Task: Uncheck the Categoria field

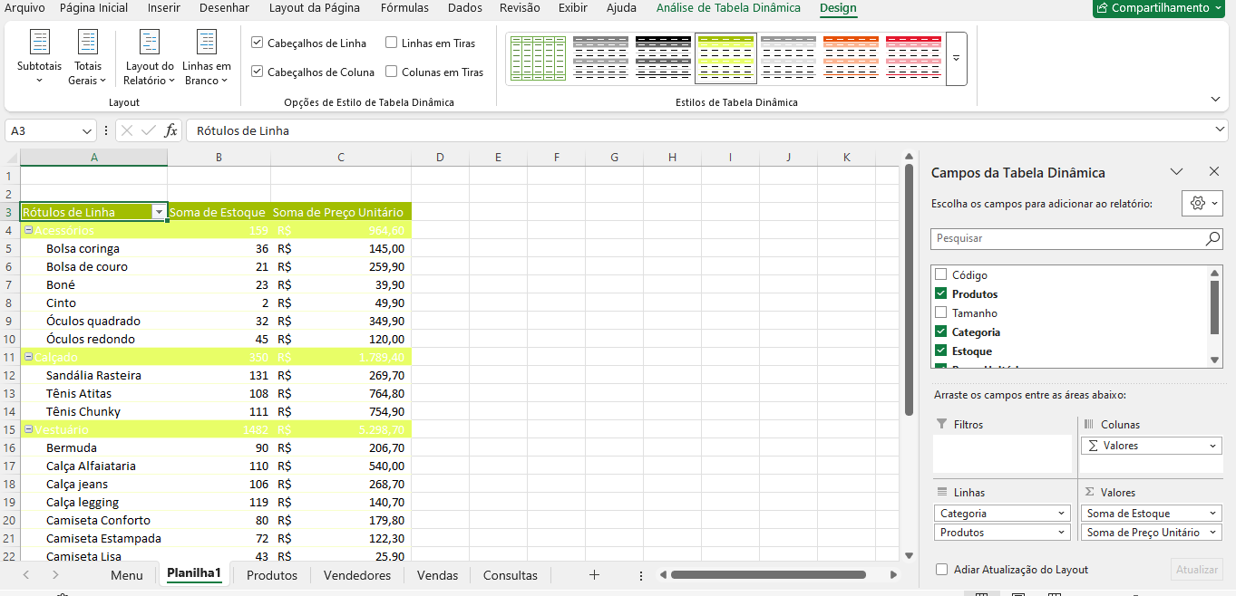Action: [940, 332]
